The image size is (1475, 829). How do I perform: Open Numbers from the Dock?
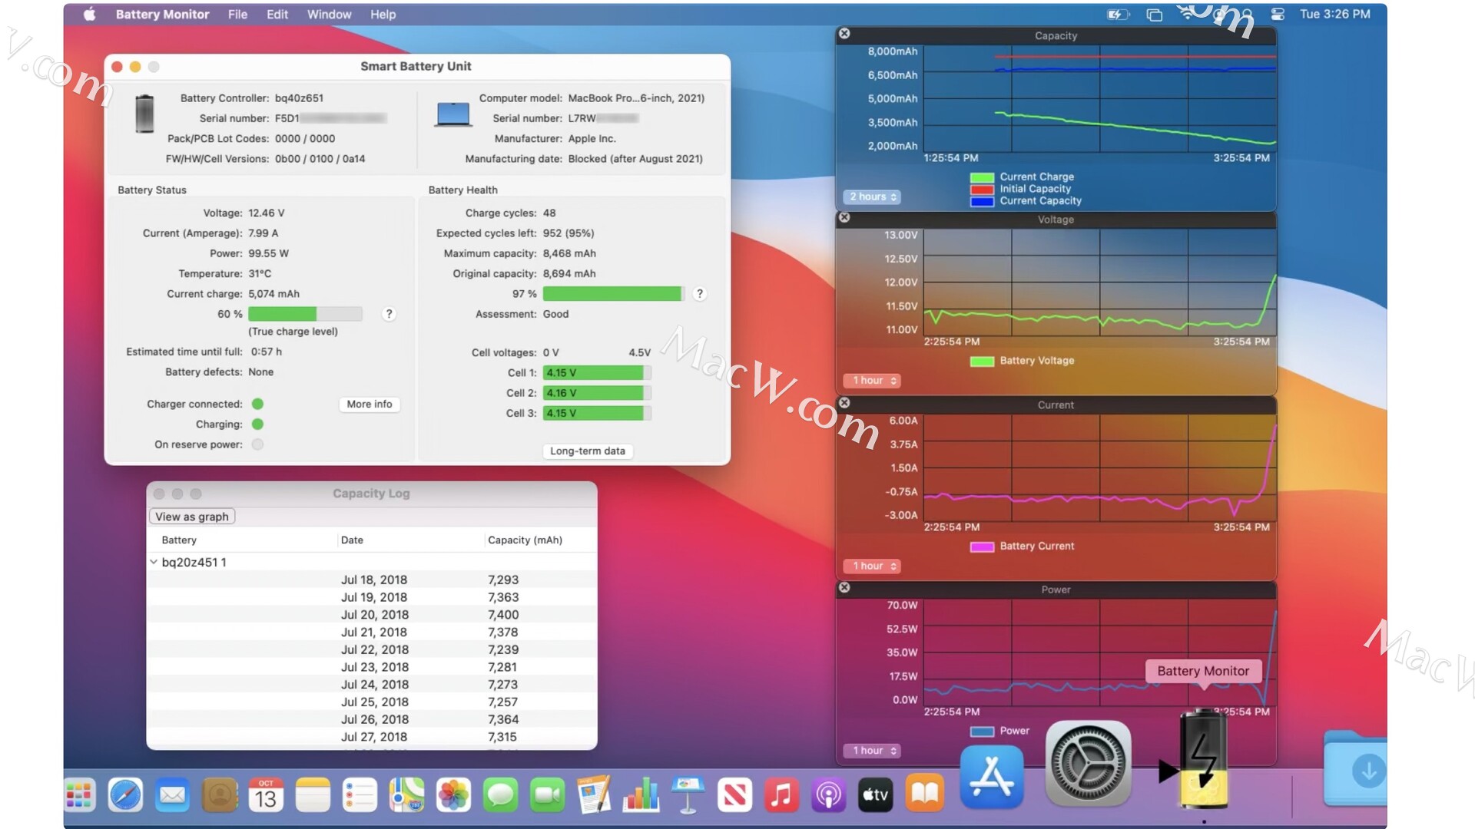[x=641, y=794]
